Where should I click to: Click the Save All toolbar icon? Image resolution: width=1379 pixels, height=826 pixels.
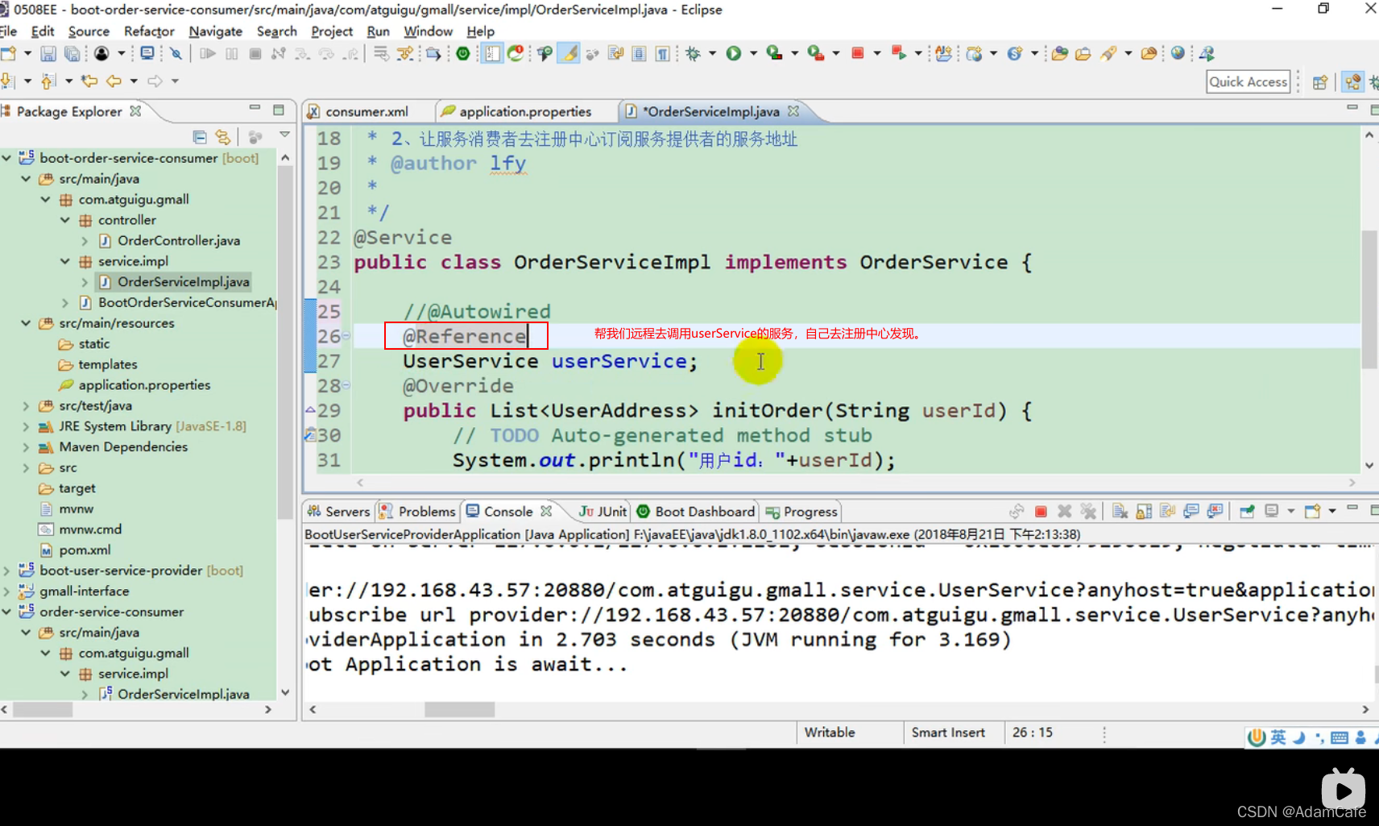tap(72, 54)
